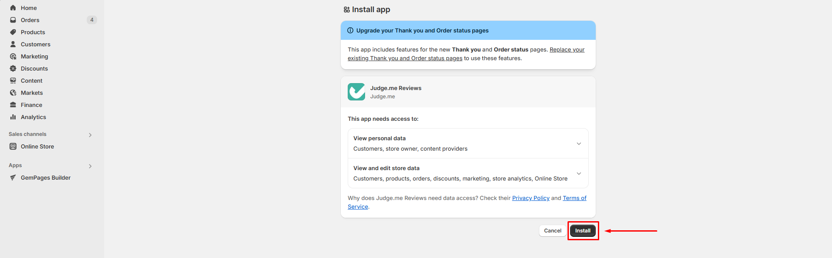Expand the Apps section
The width and height of the screenshot is (832, 258).
[x=90, y=166]
